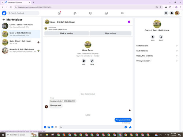Screen dimensions: 183x137
Task: Open the emoji picker
Action: tap(126, 127)
